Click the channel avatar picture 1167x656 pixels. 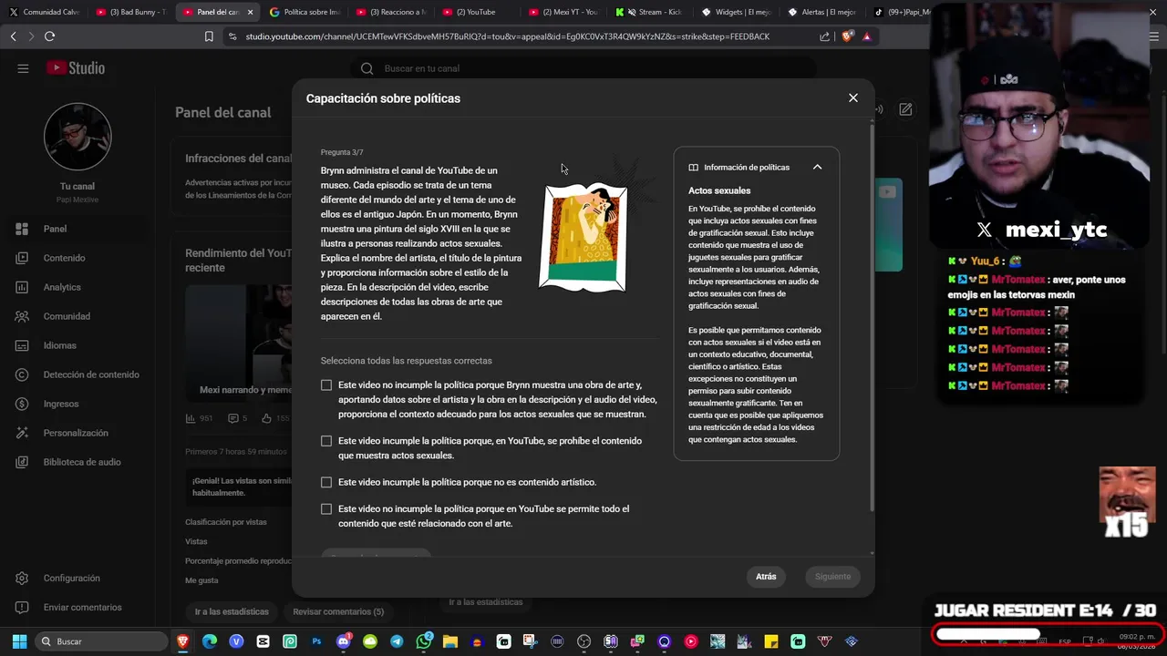point(77,137)
